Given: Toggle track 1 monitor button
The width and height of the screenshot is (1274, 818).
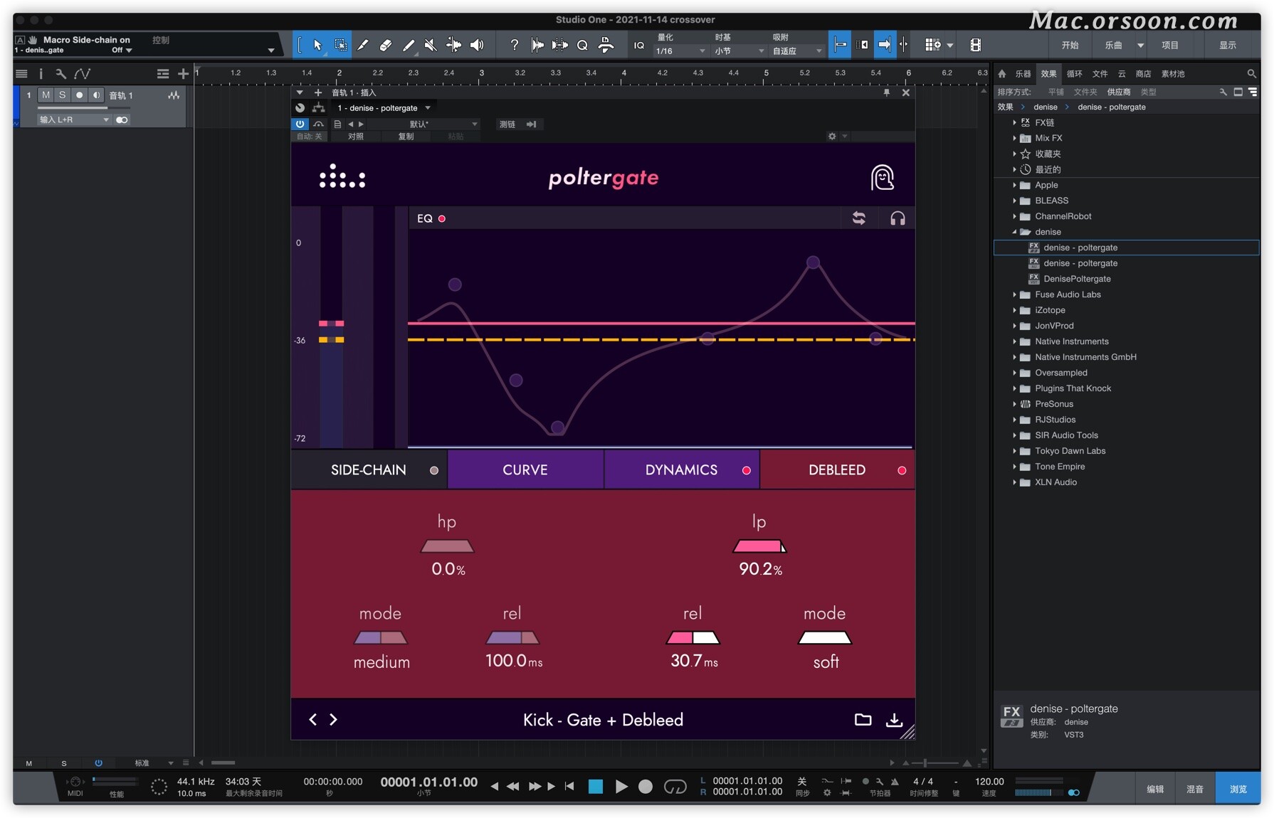Looking at the screenshot, I should click(96, 95).
